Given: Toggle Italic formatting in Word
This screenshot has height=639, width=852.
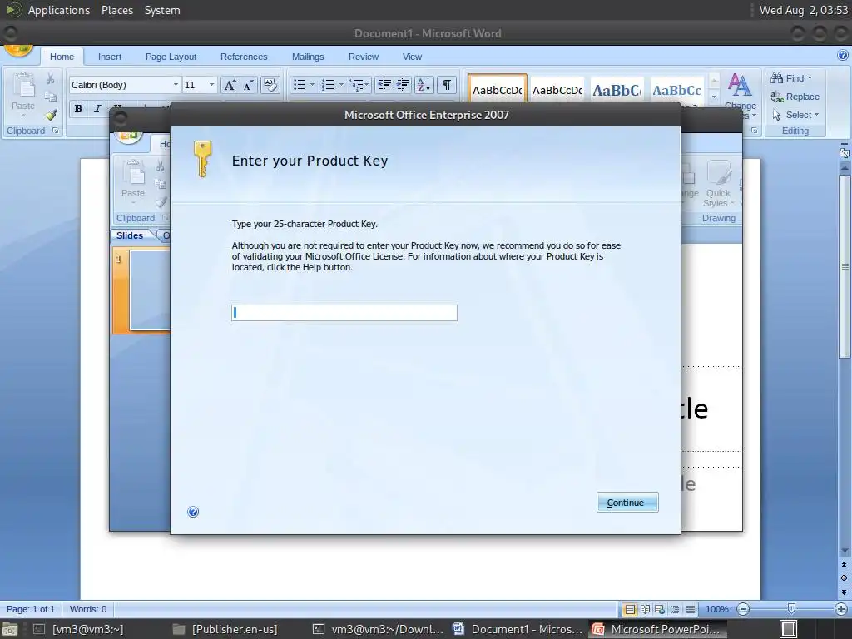Looking at the screenshot, I should [97, 109].
